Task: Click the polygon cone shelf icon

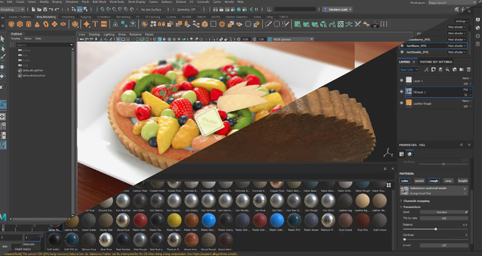Action: click(37, 25)
